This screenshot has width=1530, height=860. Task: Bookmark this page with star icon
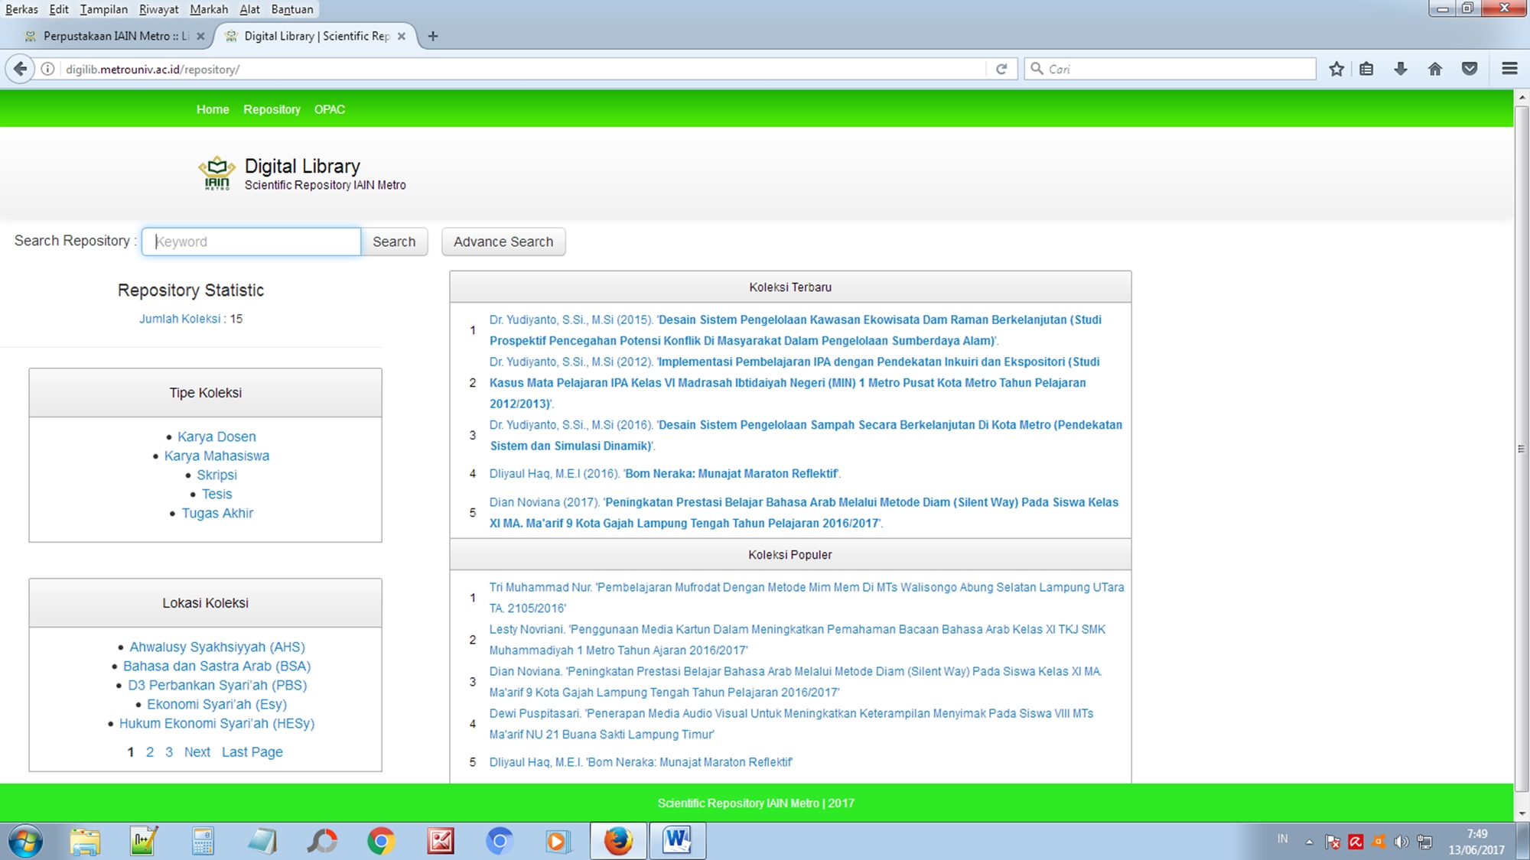[x=1336, y=69]
